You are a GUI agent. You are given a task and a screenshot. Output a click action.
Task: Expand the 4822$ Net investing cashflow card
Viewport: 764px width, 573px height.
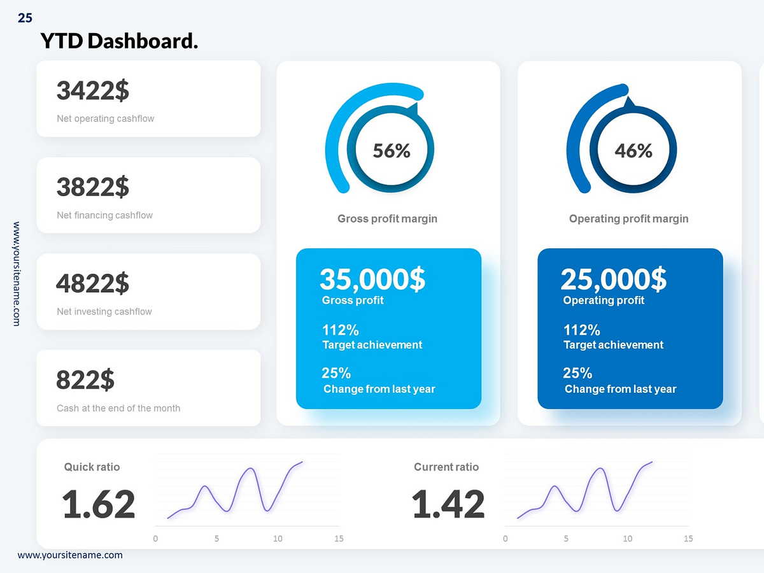(x=148, y=292)
